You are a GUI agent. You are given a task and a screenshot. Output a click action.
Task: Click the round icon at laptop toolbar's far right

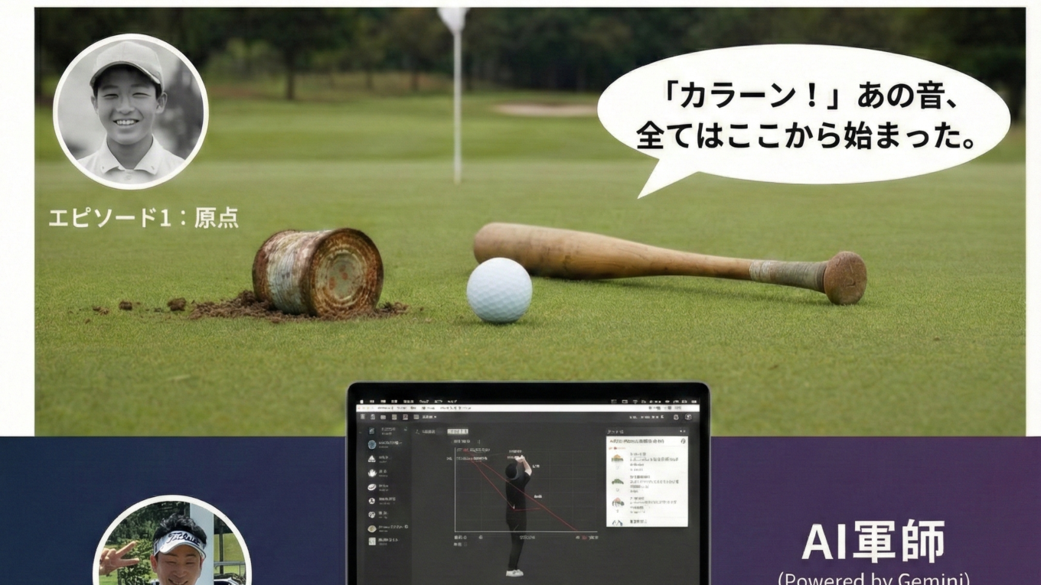click(x=688, y=417)
